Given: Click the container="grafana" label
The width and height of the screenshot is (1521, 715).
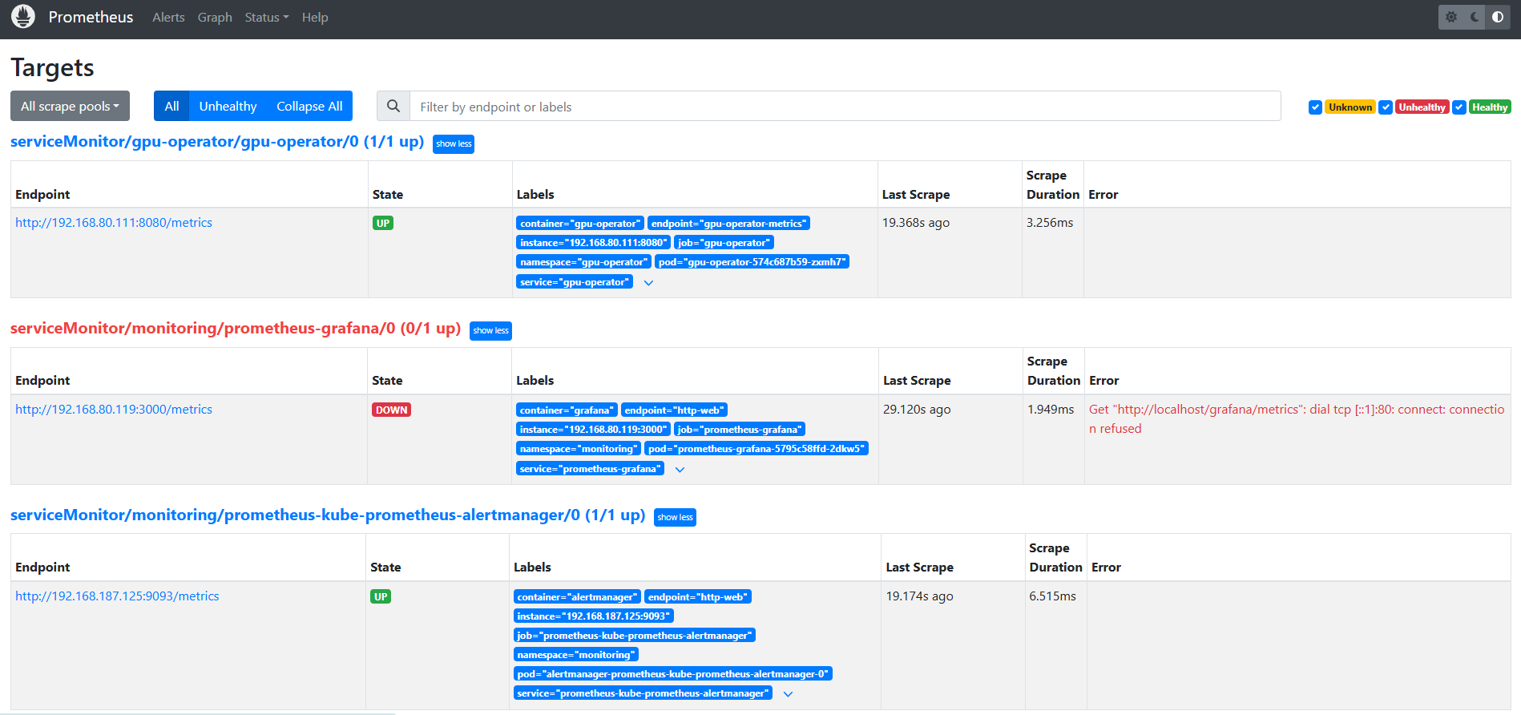Looking at the screenshot, I should click(x=567, y=410).
